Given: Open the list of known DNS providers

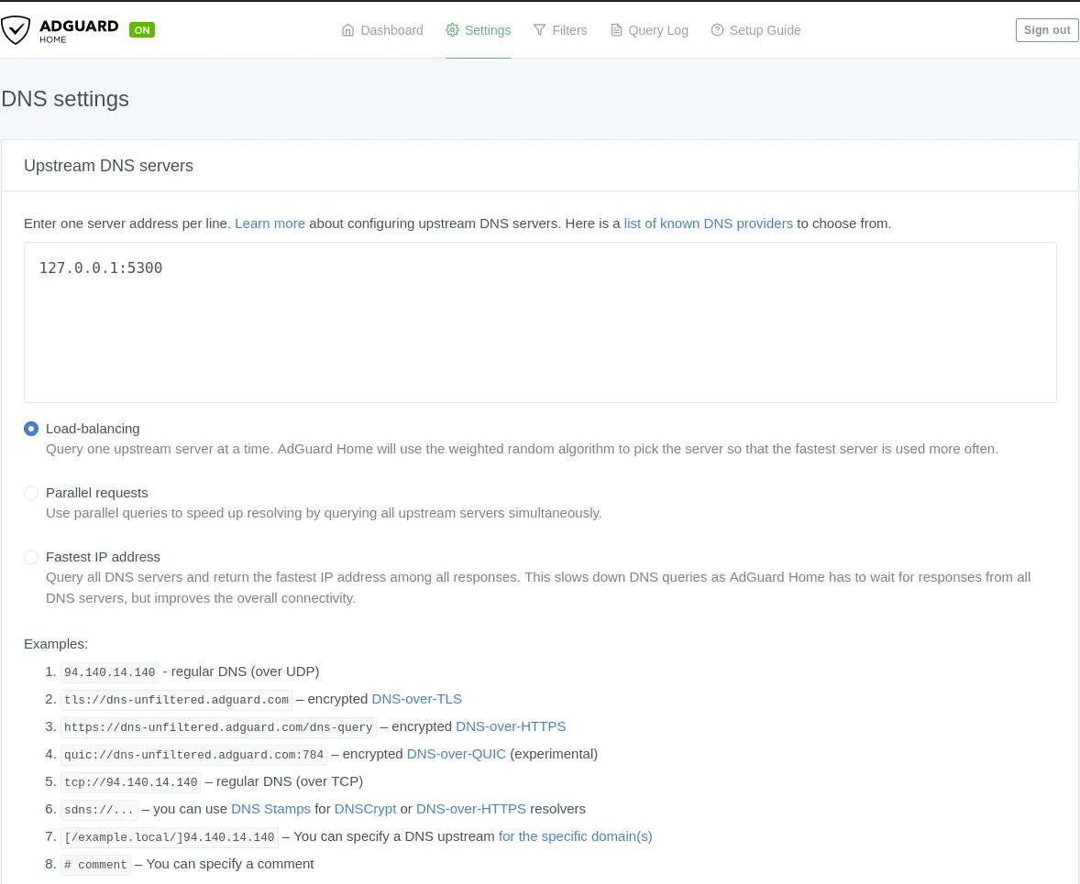Looking at the screenshot, I should 708,224.
